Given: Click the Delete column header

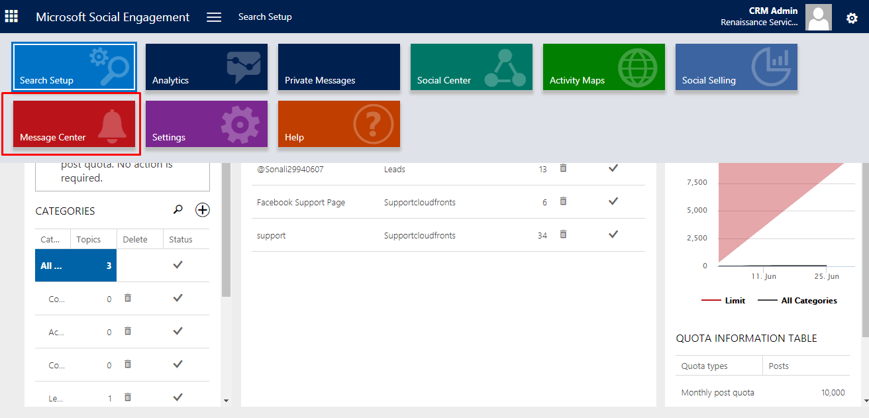Looking at the screenshot, I should coord(140,239).
